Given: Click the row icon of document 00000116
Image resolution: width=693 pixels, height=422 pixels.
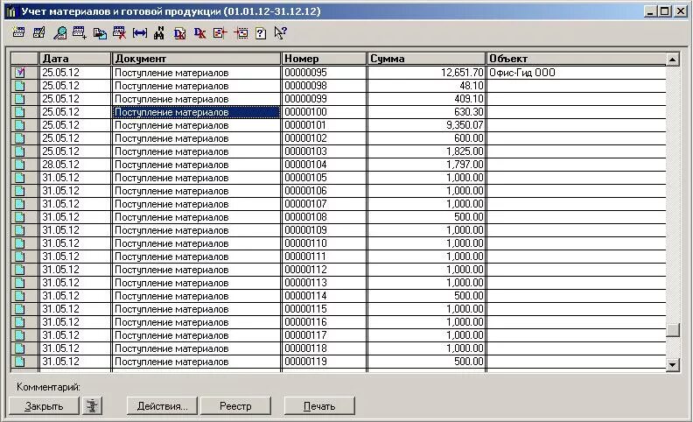Looking at the screenshot, I should point(19,321).
